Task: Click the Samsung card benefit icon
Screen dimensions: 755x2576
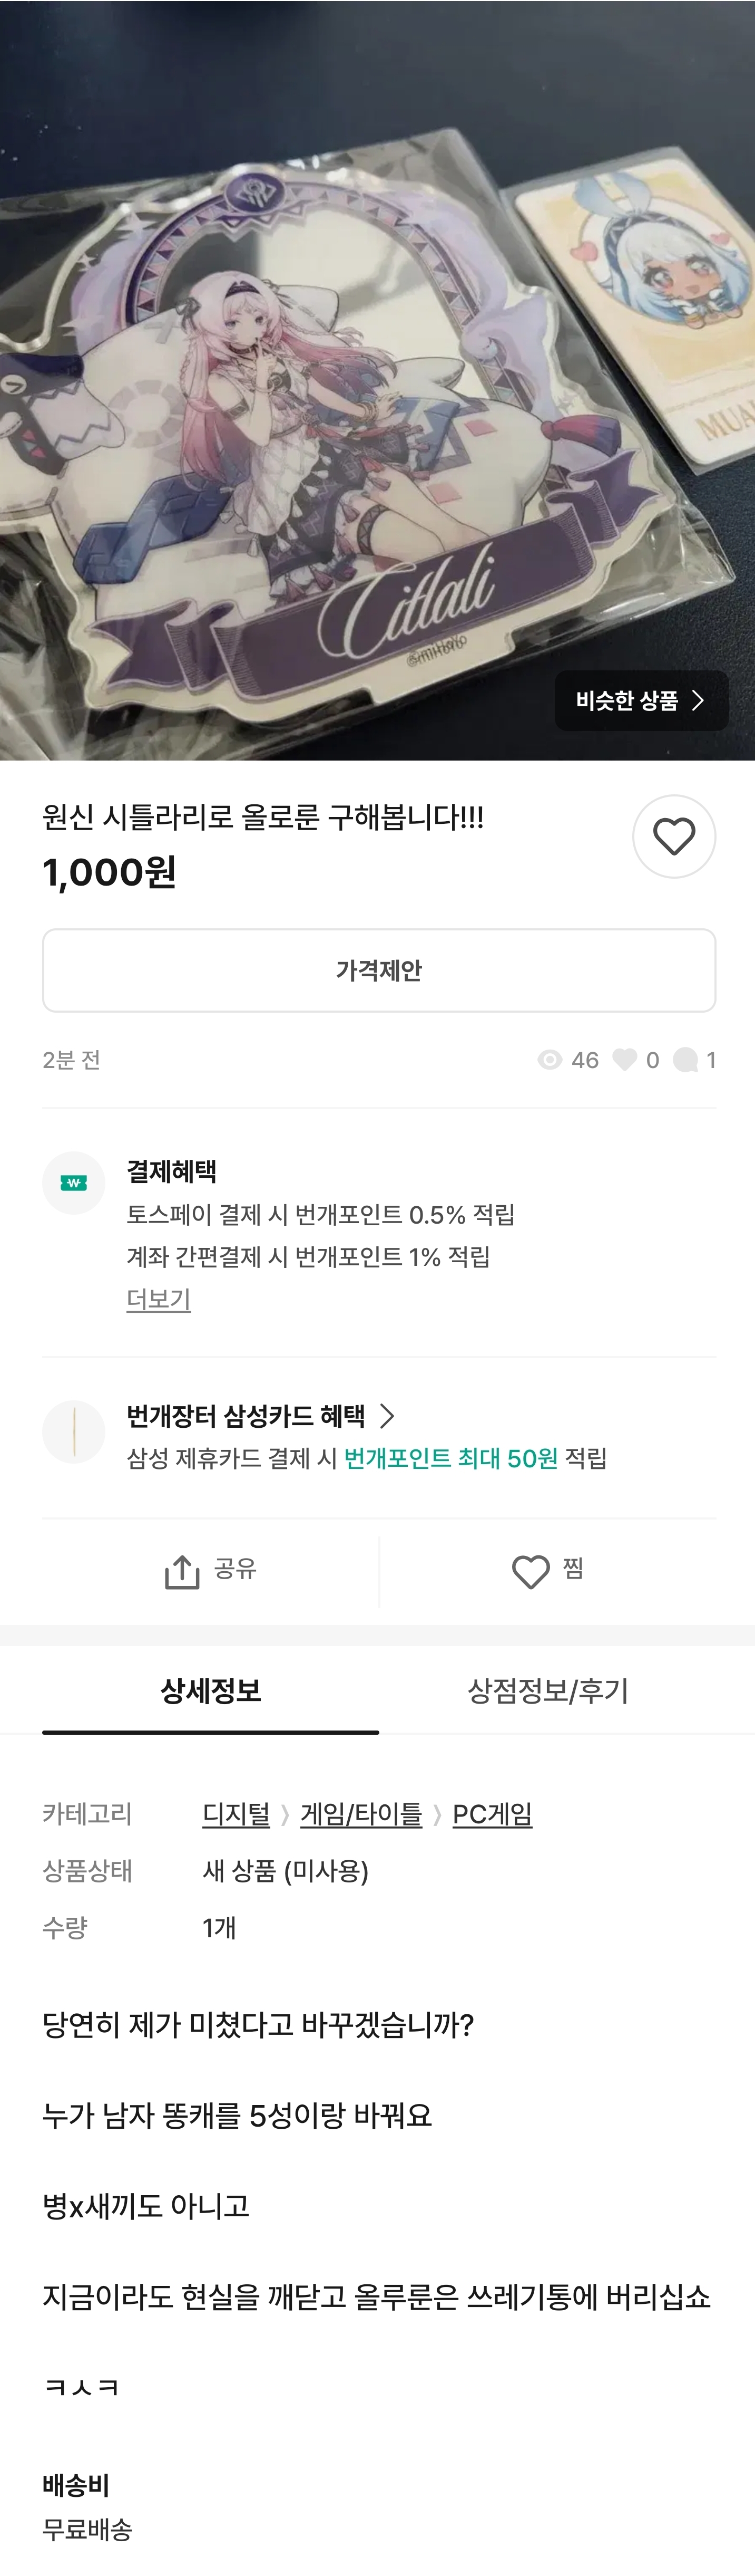Action: tap(74, 1432)
